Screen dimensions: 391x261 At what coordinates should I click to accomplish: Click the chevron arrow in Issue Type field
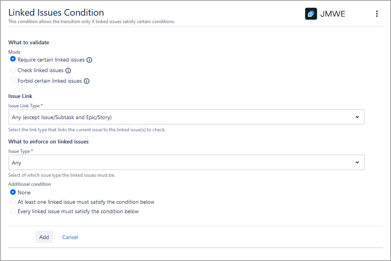point(357,162)
